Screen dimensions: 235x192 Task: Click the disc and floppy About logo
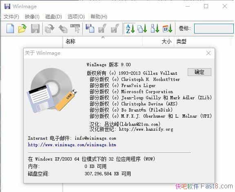52,90
